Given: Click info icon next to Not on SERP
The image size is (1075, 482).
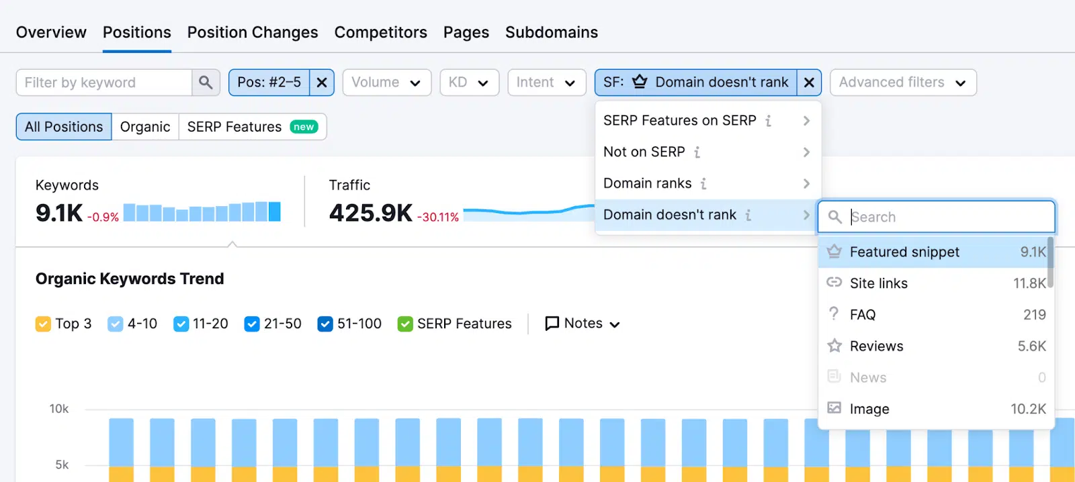Looking at the screenshot, I should pos(697,152).
